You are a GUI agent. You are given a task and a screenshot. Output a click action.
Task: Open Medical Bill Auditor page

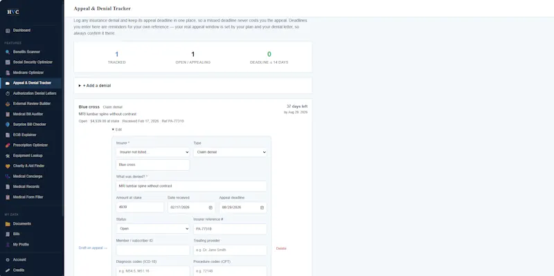pyautogui.click(x=28, y=114)
